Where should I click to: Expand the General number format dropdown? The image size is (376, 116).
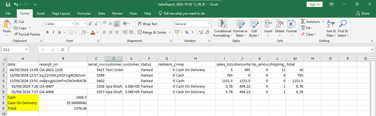pyautogui.click(x=208, y=24)
